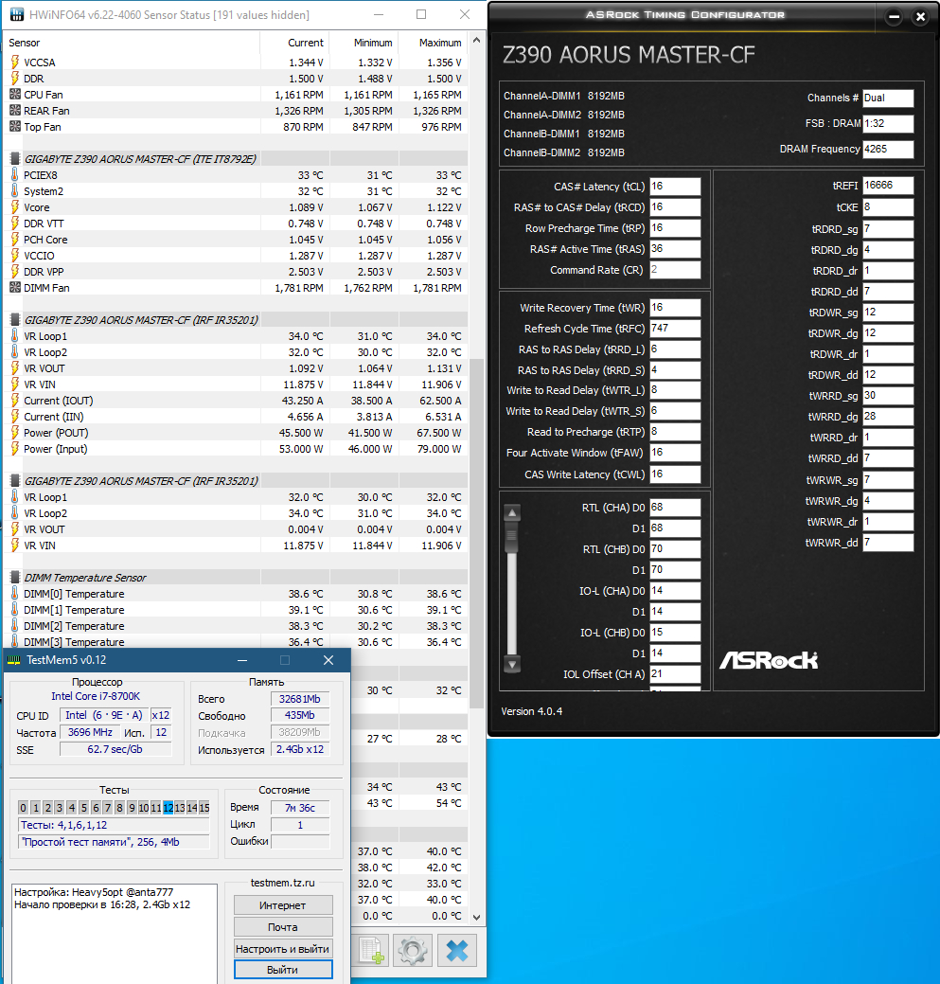Click the thermometer icon beside DIMM[0] Temperature

point(15,593)
